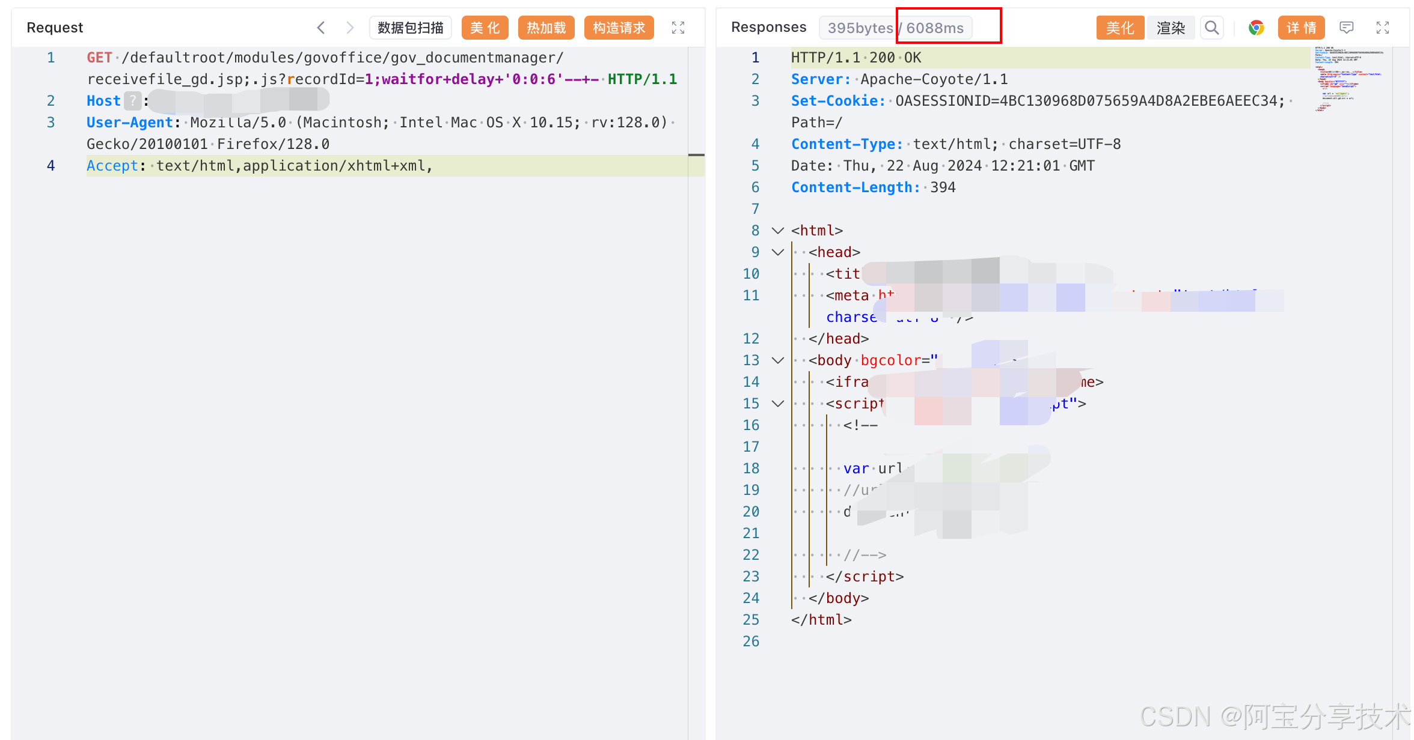This screenshot has width=1414, height=740.
Task: Click the comment bubble icon in Responses
Action: [1347, 28]
